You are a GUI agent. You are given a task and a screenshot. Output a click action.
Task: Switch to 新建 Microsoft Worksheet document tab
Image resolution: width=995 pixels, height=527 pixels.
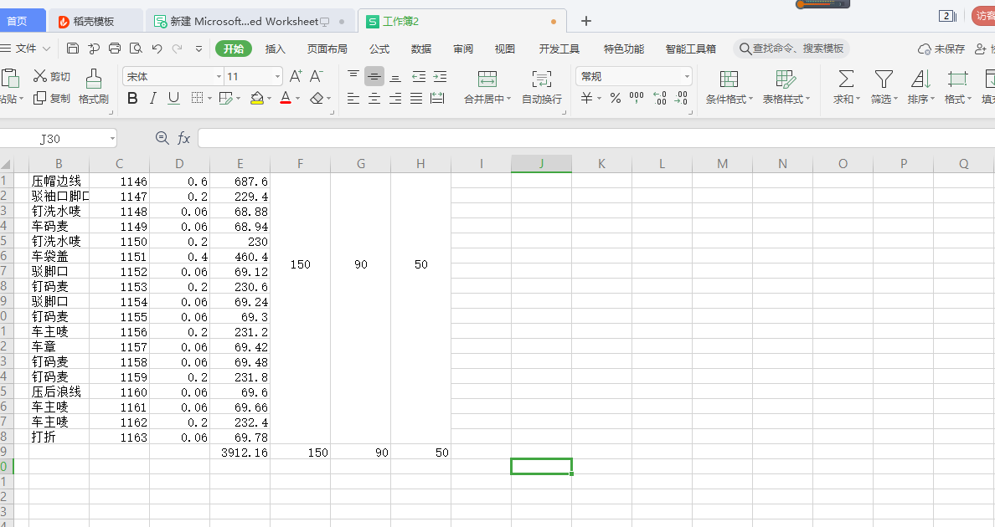point(250,21)
